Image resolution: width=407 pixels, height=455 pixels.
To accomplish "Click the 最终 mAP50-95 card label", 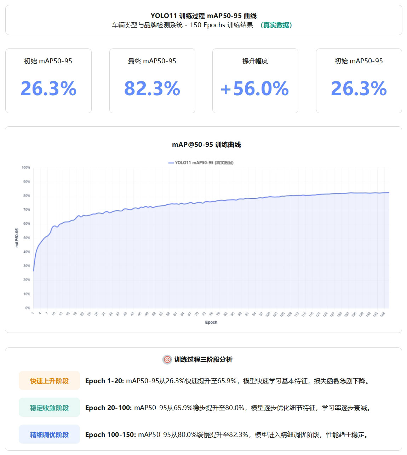I will 152,61.
